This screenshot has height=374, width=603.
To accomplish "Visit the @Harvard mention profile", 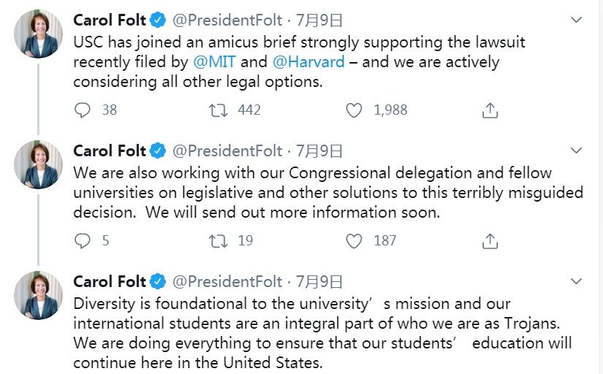I will (308, 62).
